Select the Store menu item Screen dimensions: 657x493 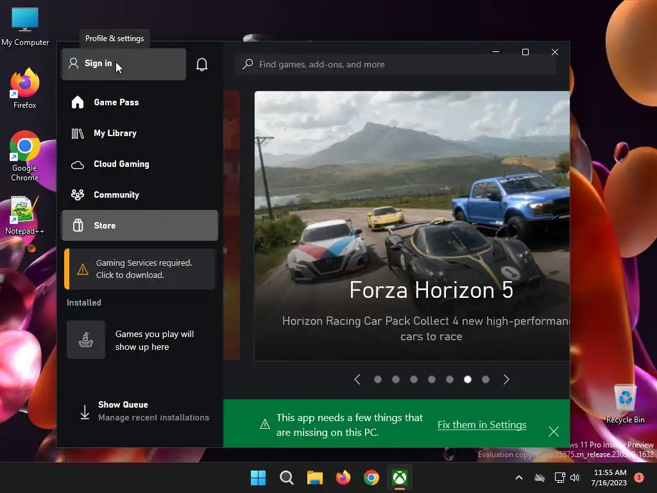pyautogui.click(x=139, y=225)
